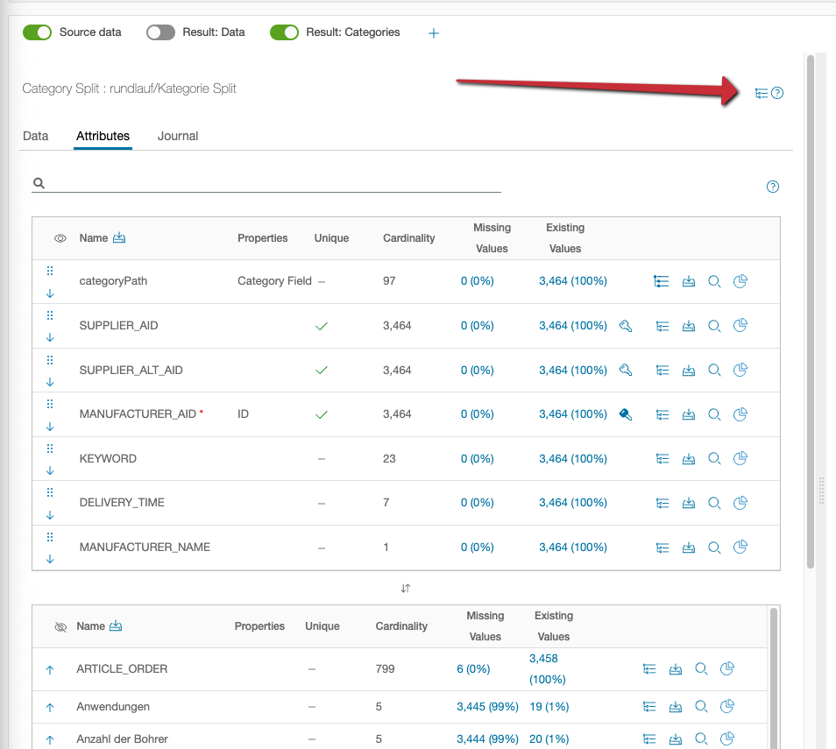Click the pie chart icon for categoryPath
836x749 pixels.
click(740, 281)
